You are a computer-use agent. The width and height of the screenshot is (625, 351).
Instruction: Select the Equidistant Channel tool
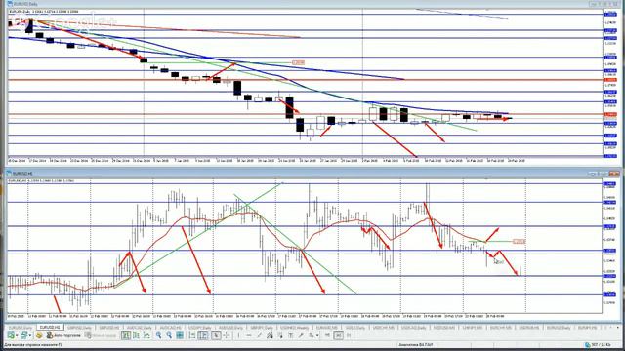[270, 335]
